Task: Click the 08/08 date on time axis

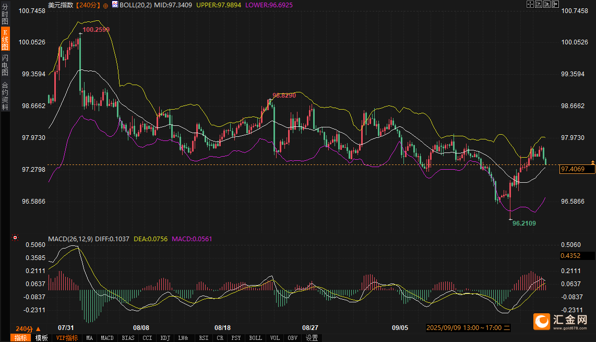Action: click(x=141, y=328)
